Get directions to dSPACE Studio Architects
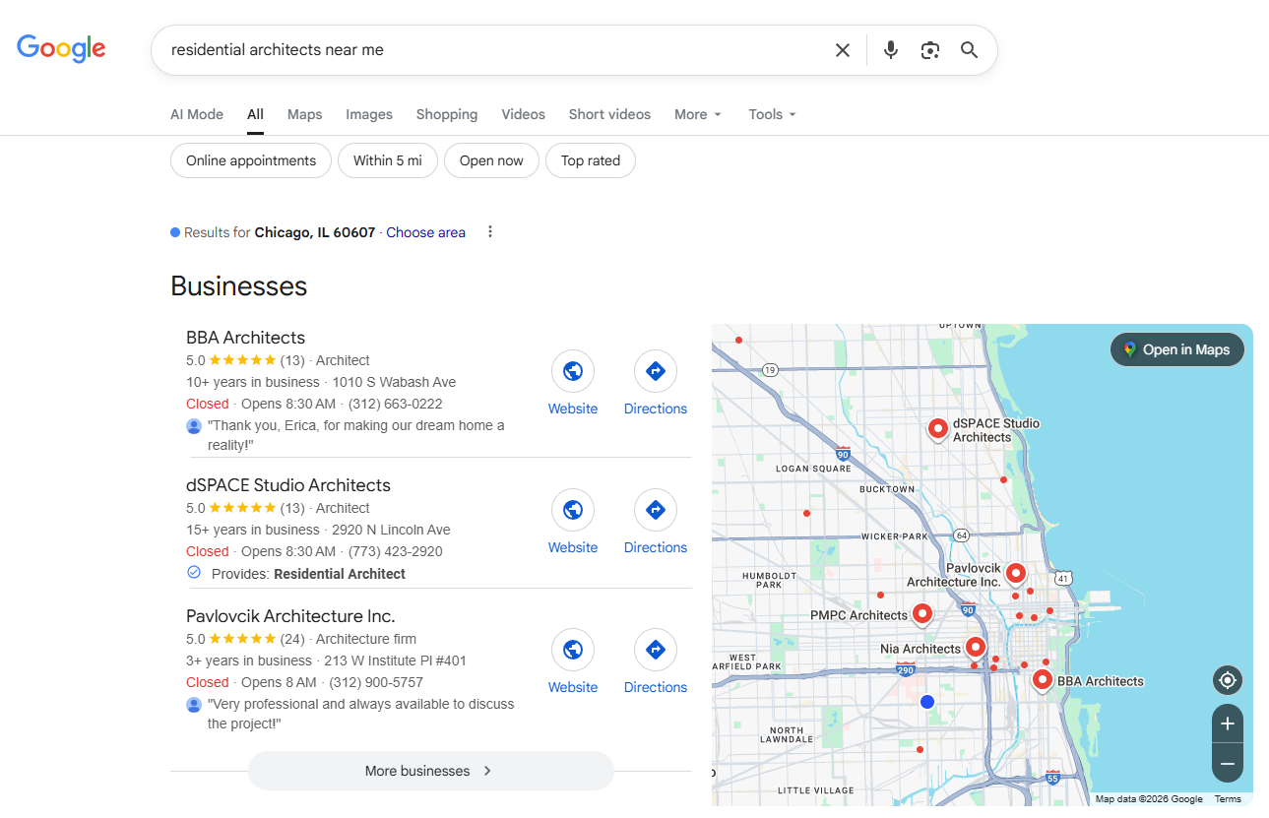 pyautogui.click(x=656, y=510)
